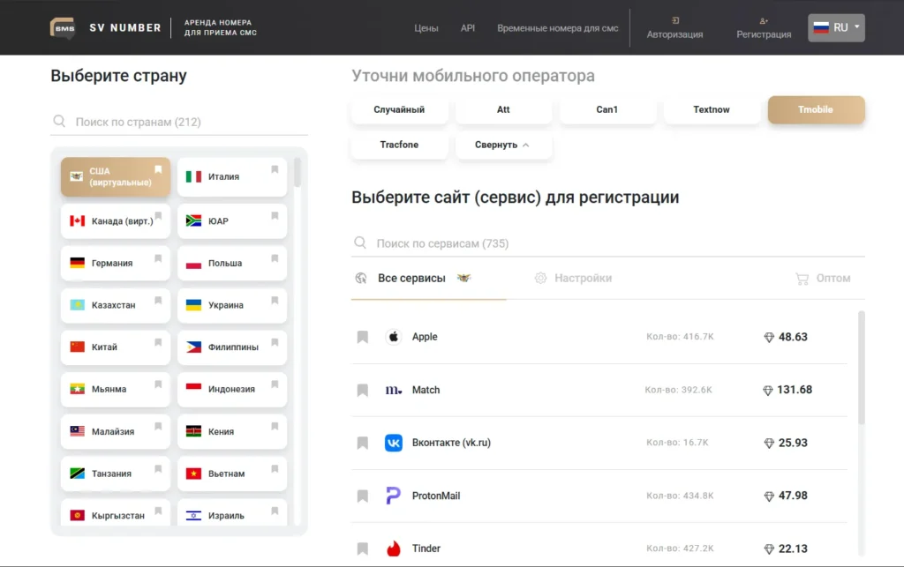Image resolution: width=904 pixels, height=567 pixels.
Task: Click the Kenya flag icon
Action: (x=193, y=431)
